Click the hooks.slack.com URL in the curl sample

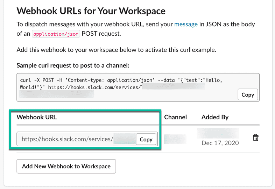point(94,87)
